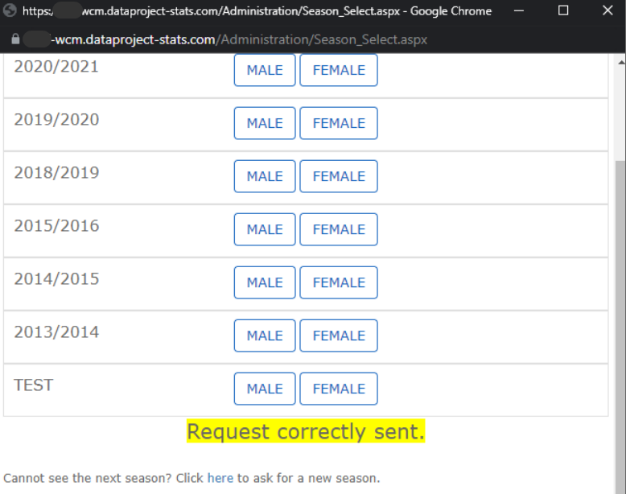The height and width of the screenshot is (494, 626).
Task: Open the TEST season FEMALE option
Action: [339, 389]
